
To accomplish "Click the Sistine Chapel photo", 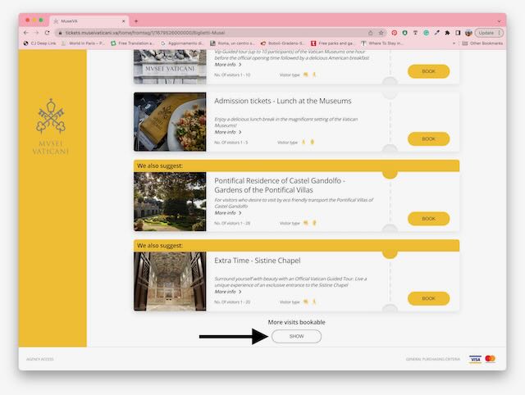I will click(170, 281).
